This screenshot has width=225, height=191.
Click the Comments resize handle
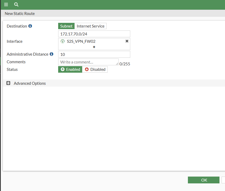117,64
